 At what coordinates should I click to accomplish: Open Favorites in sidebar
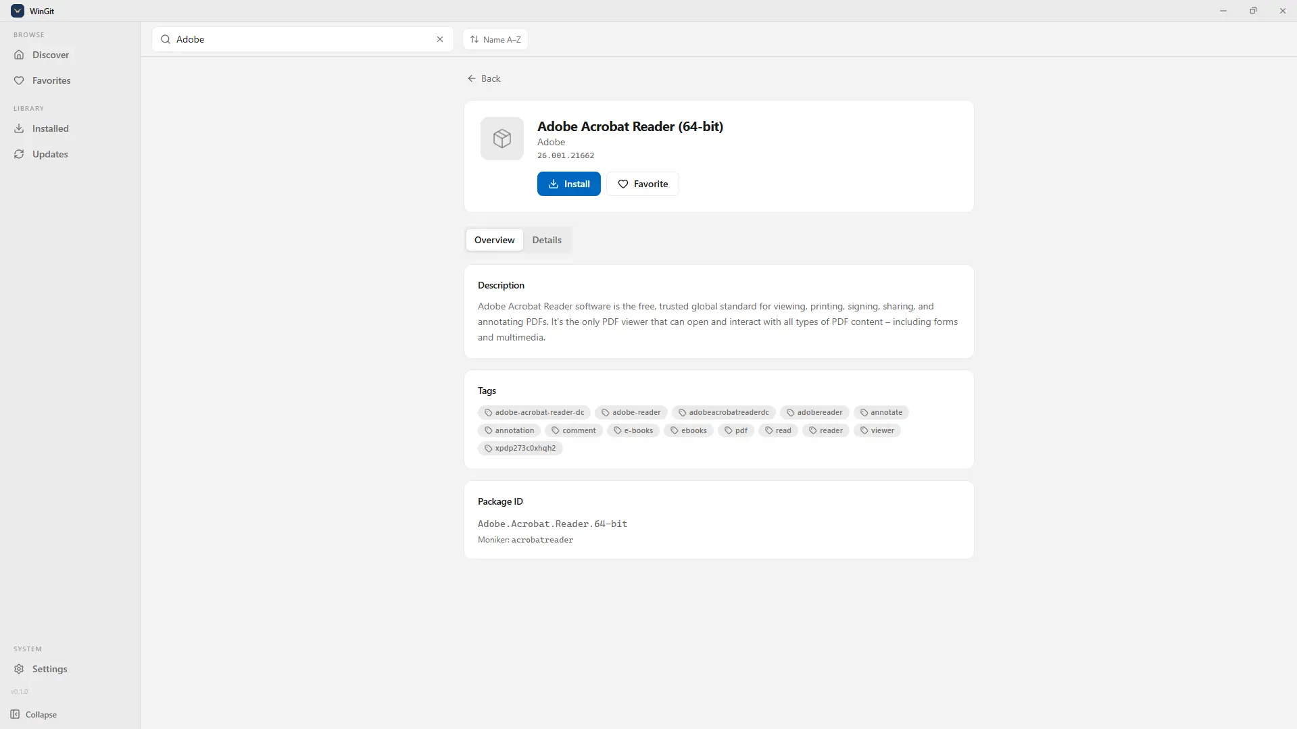click(x=70, y=80)
